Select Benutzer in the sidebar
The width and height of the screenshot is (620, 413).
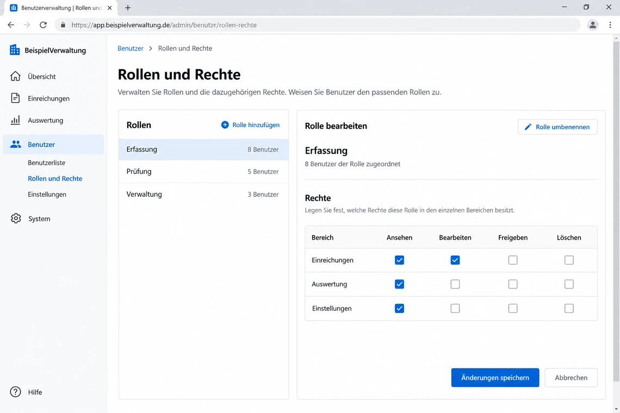pyautogui.click(x=53, y=144)
